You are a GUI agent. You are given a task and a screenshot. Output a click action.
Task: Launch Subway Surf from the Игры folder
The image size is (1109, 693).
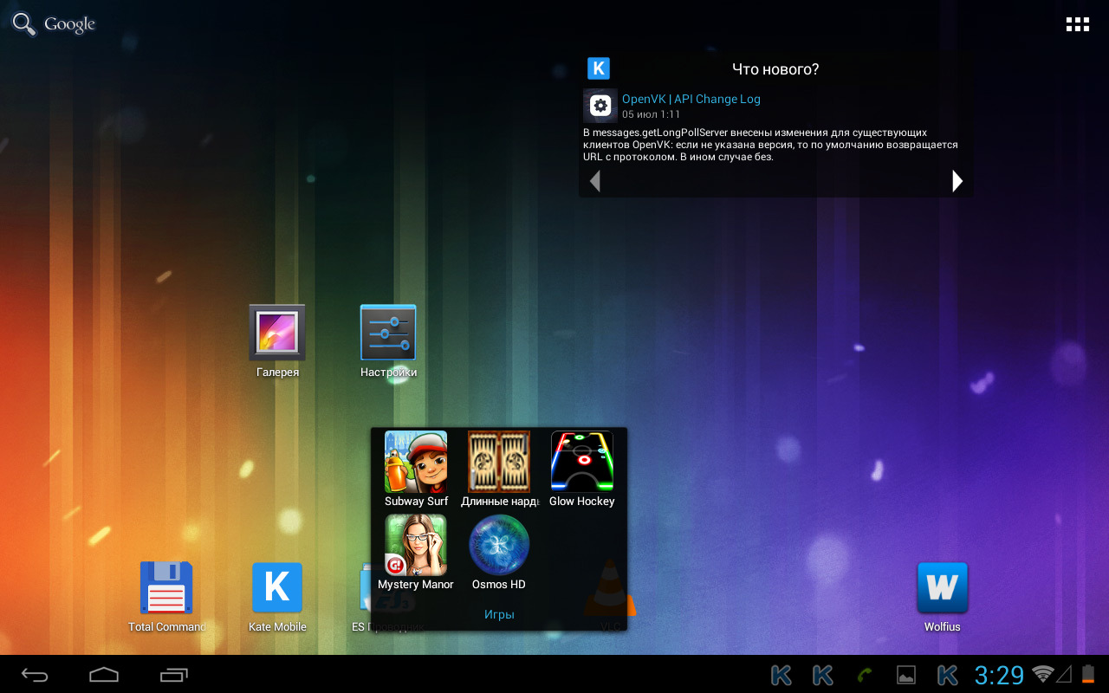pyautogui.click(x=416, y=469)
